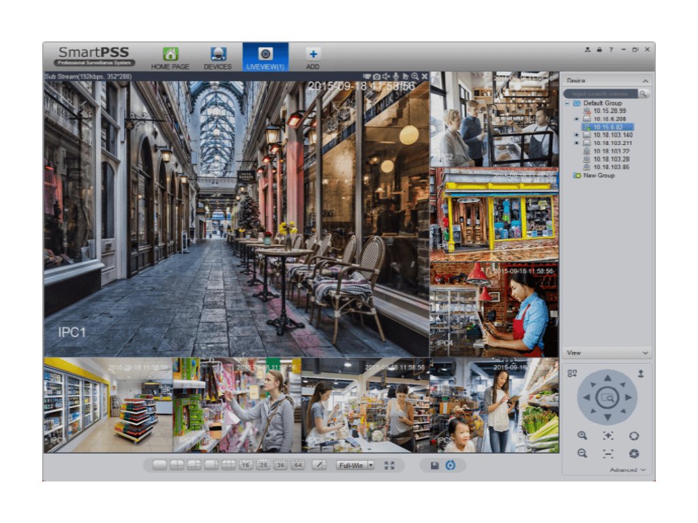Click the PTZ zoom out icon
The width and height of the screenshot is (698, 523).
pyautogui.click(x=582, y=454)
